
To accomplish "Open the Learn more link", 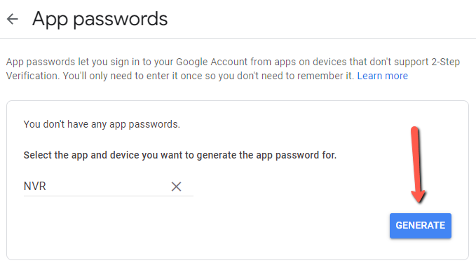I will coord(383,76).
